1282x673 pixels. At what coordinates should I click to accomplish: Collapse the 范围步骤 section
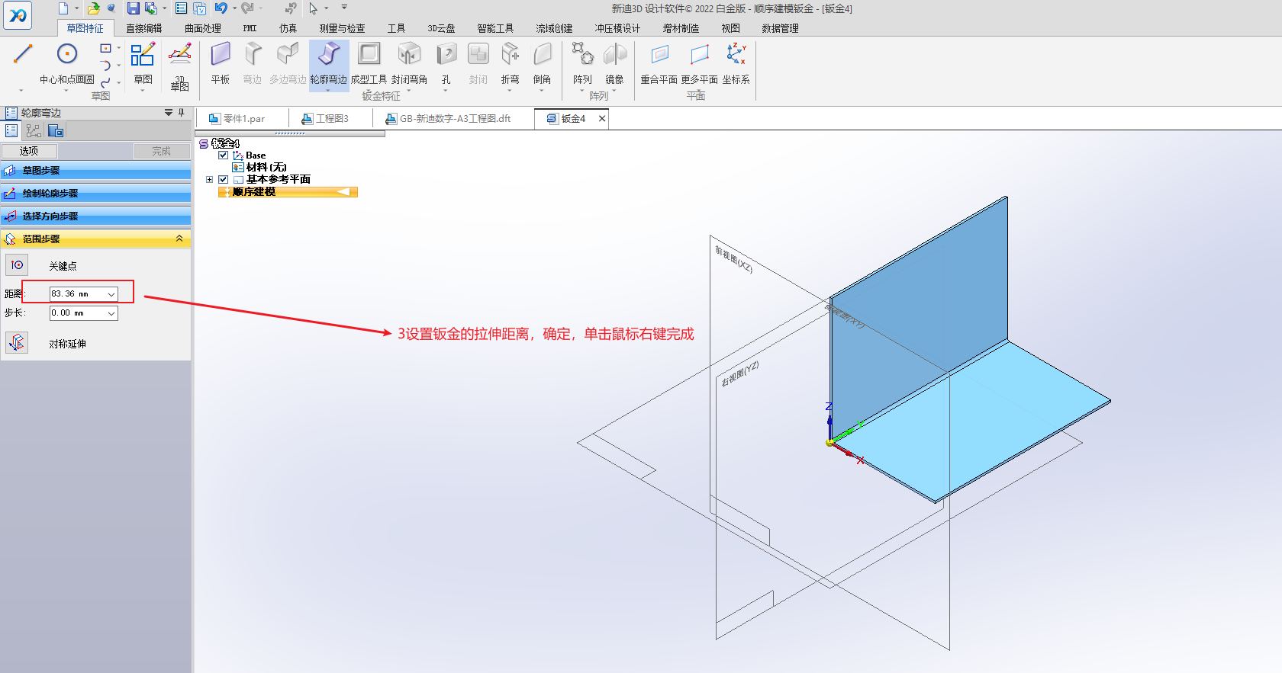pos(179,239)
